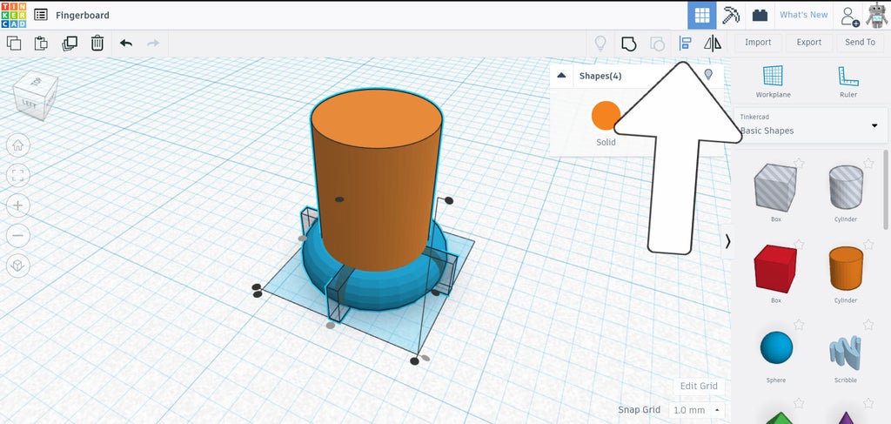Viewport: 891px width, 424px height.
Task: Click the Fingerboard design name
Action: (x=83, y=16)
